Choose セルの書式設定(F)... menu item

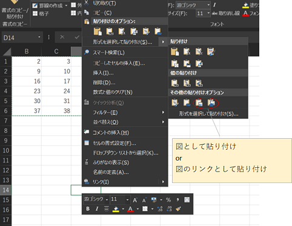coord(125,143)
